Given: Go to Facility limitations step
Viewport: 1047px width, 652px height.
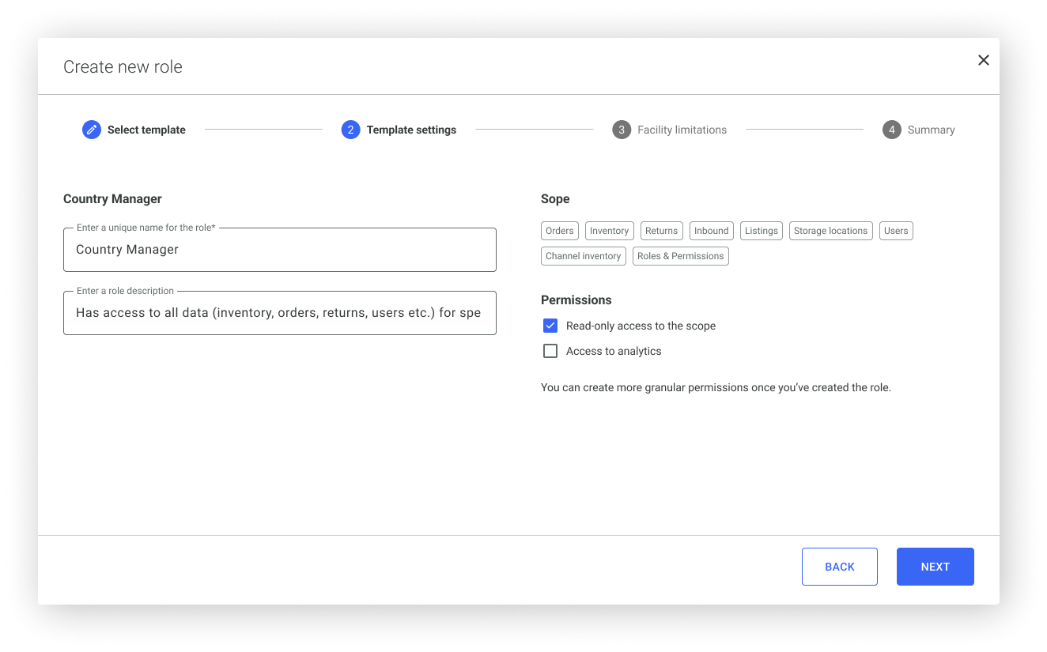Looking at the screenshot, I should tap(682, 130).
